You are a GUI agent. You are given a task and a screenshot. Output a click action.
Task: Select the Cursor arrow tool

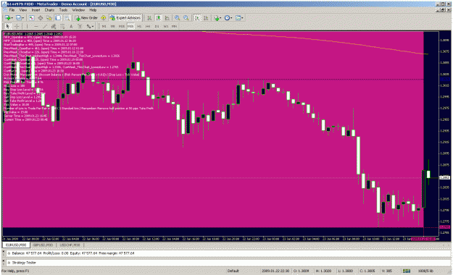[8, 26]
